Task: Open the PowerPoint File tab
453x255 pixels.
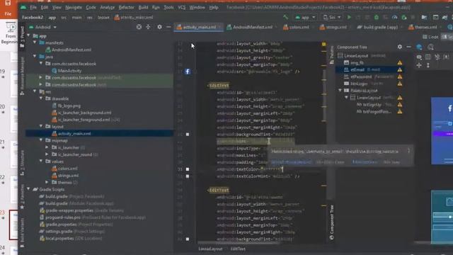Action: [x=8, y=13]
